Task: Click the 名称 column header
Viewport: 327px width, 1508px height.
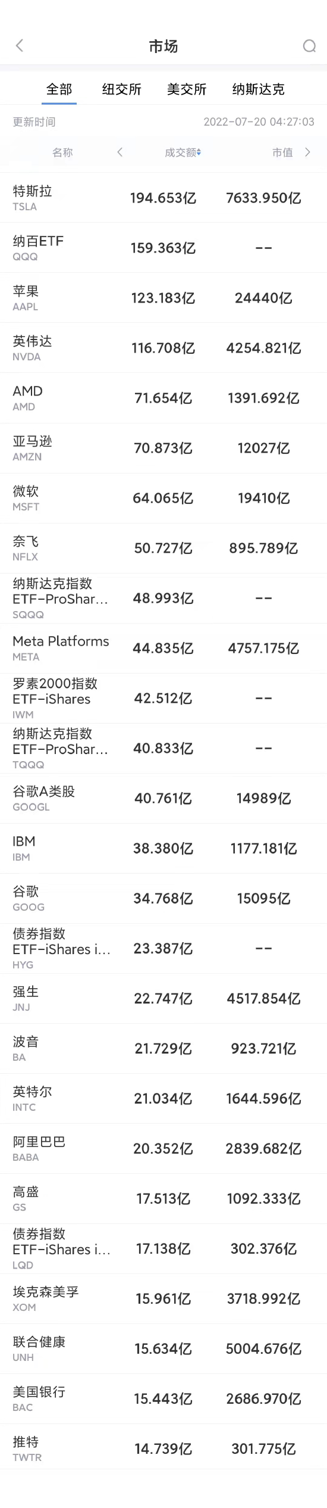Action: coord(62,152)
